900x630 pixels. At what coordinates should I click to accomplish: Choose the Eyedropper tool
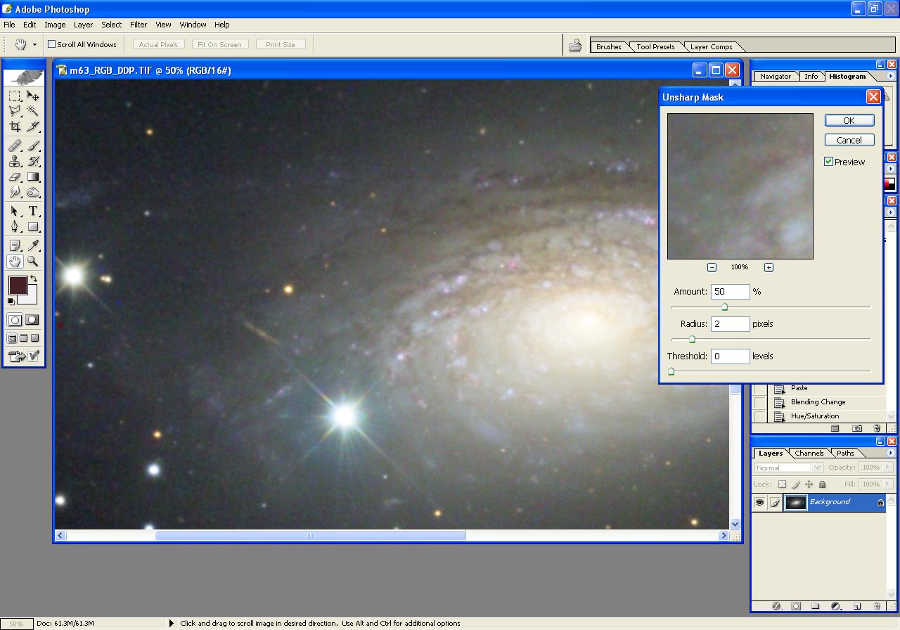[33, 245]
